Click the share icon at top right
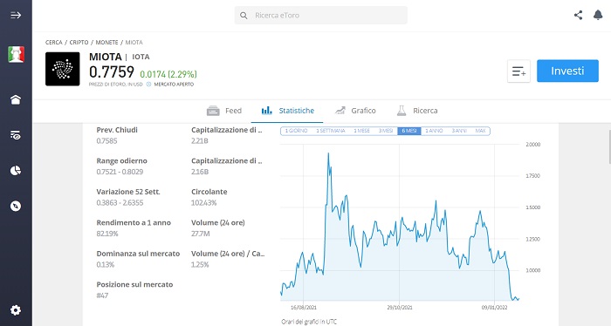This screenshot has height=326, width=611. (578, 15)
